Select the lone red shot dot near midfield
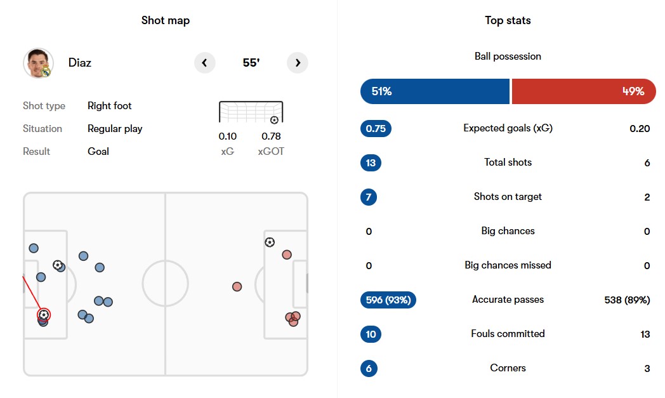The width and height of the screenshot is (665, 398). (237, 287)
